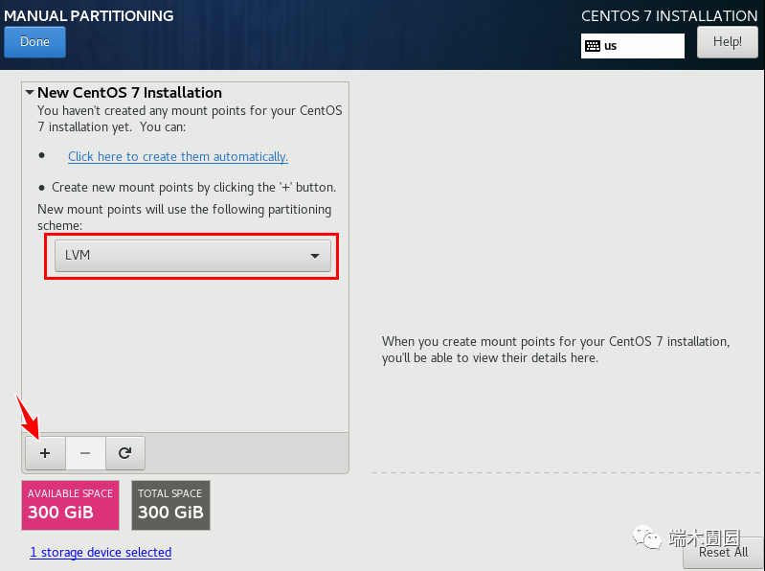
Task: Click the pink Available Space box
Action: (x=70, y=505)
